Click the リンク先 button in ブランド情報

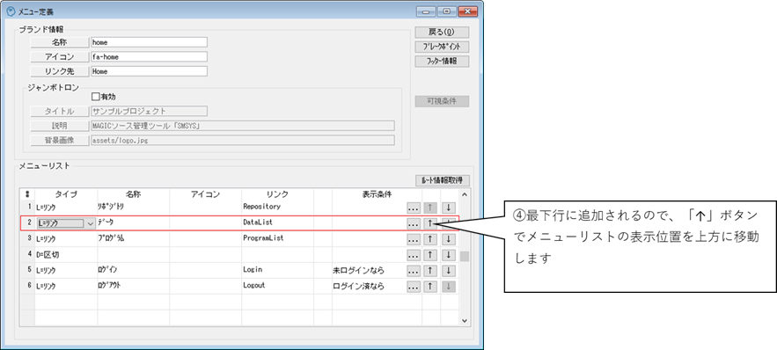(x=59, y=71)
